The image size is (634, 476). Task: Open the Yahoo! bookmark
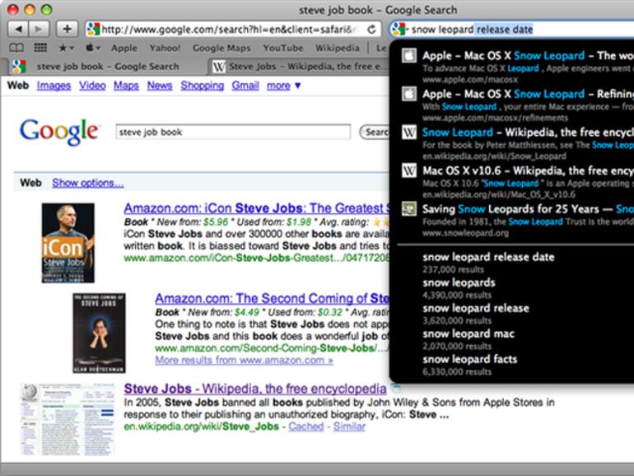click(x=165, y=48)
